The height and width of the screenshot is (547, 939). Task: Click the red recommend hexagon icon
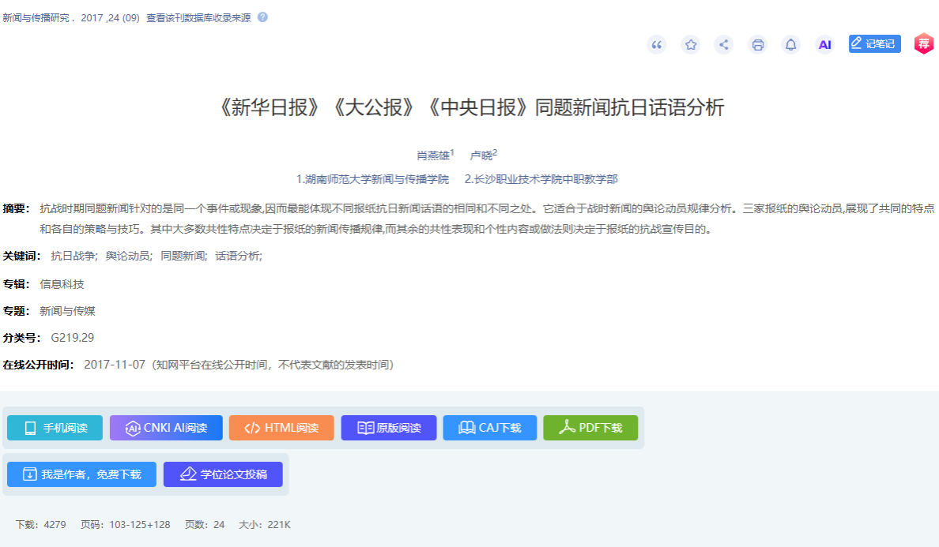(923, 44)
